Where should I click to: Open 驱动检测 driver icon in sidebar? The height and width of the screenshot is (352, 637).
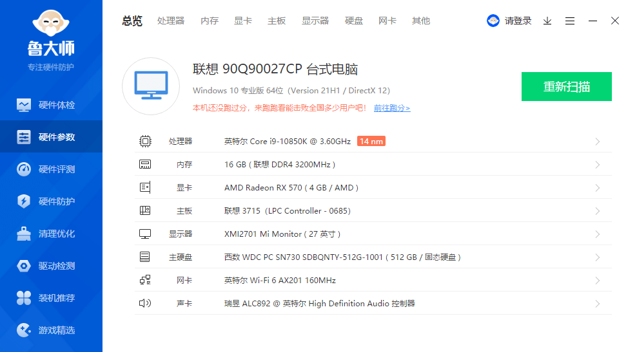(24, 266)
